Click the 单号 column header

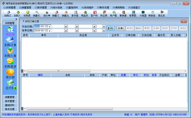[44, 35]
